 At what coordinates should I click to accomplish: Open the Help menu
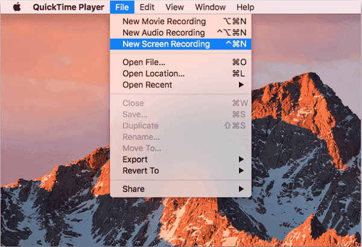245,7
